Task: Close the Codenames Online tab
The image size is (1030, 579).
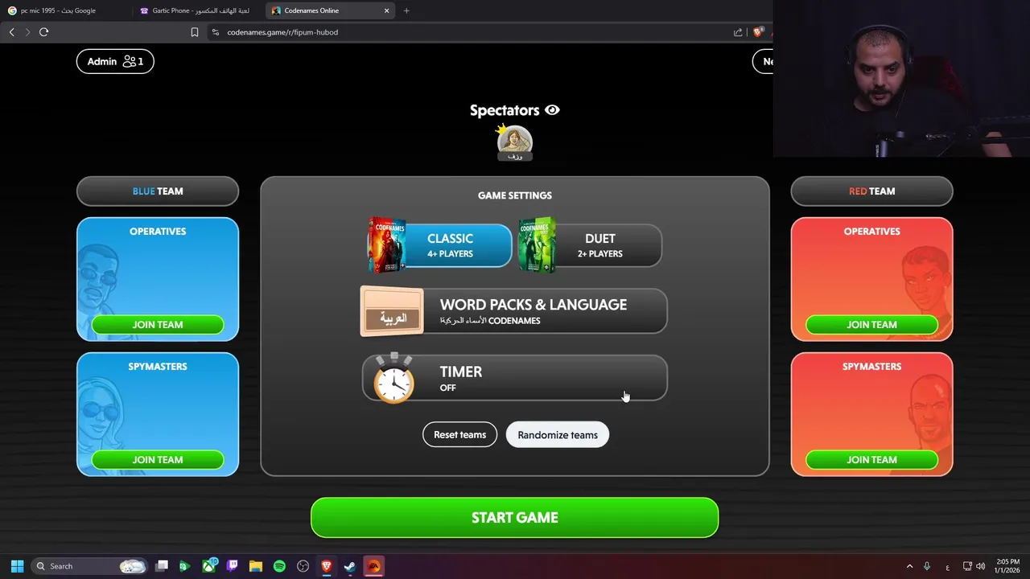Action: tap(386, 10)
